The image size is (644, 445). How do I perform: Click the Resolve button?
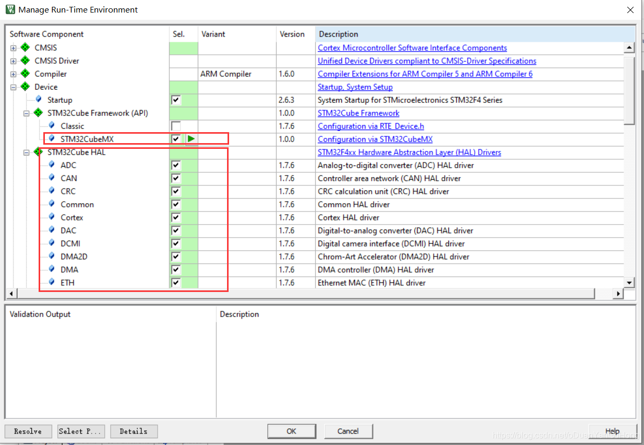[28, 431]
